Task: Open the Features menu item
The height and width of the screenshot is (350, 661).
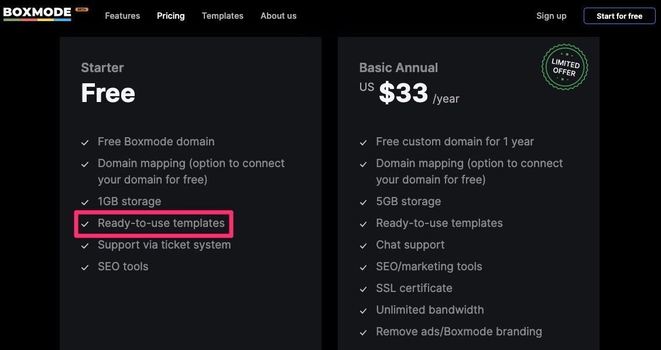Action: 122,16
